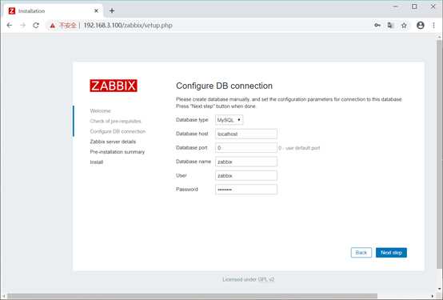Open the Database type dropdown

coord(229,120)
